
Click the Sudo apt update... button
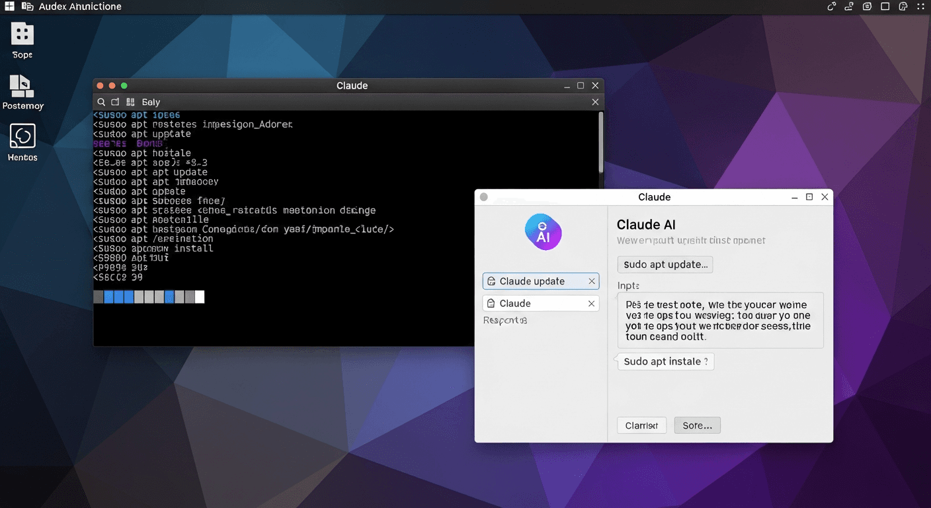pos(665,265)
